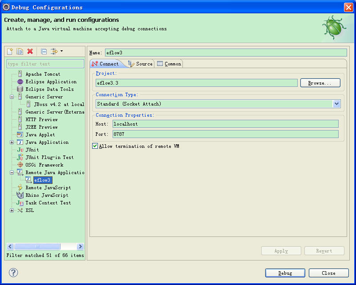The image size is (356, 285).
Task: Select the JUnit Plug-in Test icon
Action: tap(20, 157)
